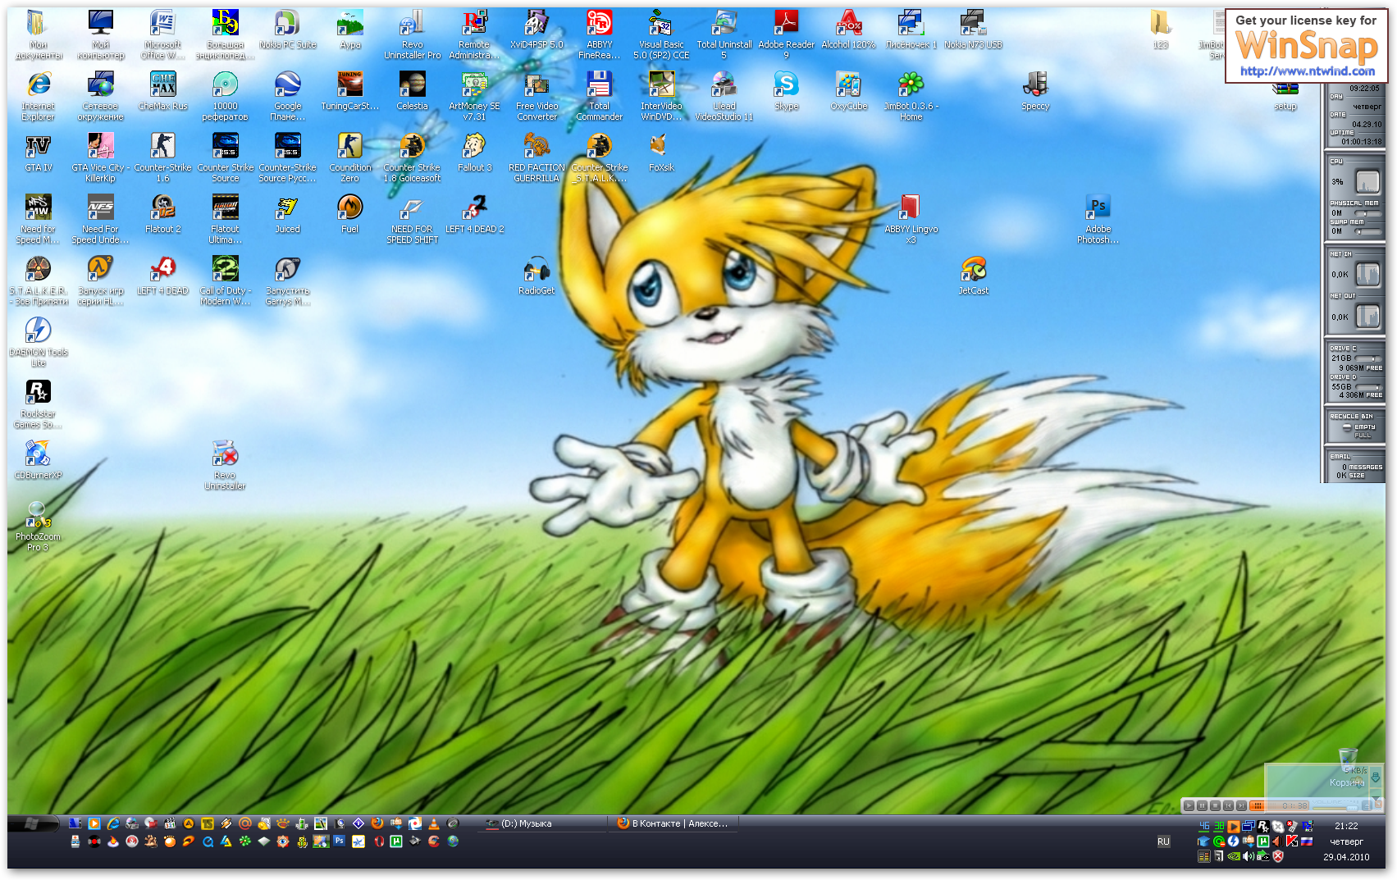
Task: Open the Total Commander desktop icon
Action: tap(600, 96)
